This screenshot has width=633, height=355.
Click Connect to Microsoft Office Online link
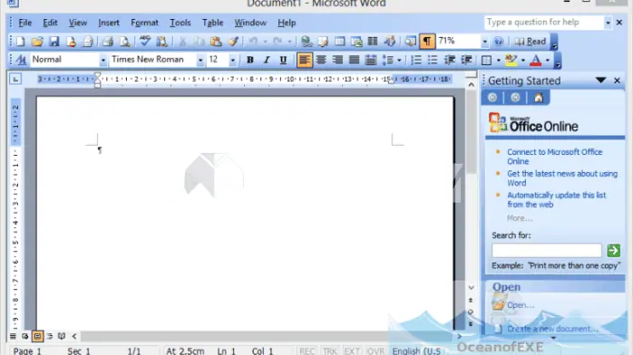click(554, 157)
